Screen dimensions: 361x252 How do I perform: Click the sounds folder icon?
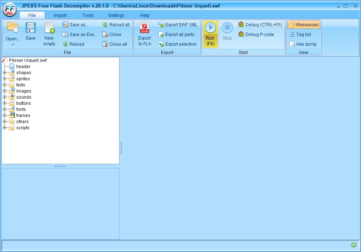pyautogui.click(x=12, y=97)
